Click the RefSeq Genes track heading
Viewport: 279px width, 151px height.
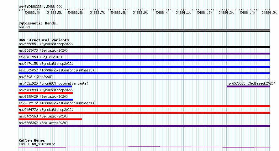32,141
